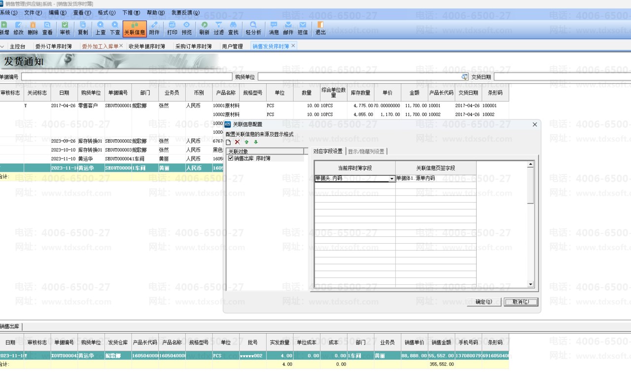Click the 取消 button
The height and width of the screenshot is (377, 631).
click(x=521, y=302)
